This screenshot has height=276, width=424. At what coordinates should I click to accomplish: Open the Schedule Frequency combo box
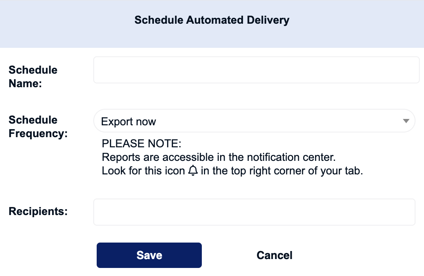coord(254,121)
